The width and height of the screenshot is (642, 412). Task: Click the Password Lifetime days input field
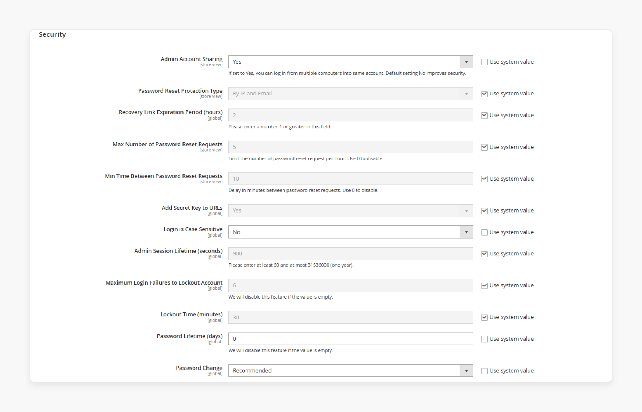coord(350,339)
